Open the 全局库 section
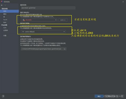The image size is (126, 99). coord(6,30)
